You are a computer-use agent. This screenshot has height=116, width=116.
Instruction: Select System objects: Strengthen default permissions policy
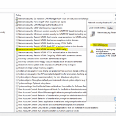(52, 80)
